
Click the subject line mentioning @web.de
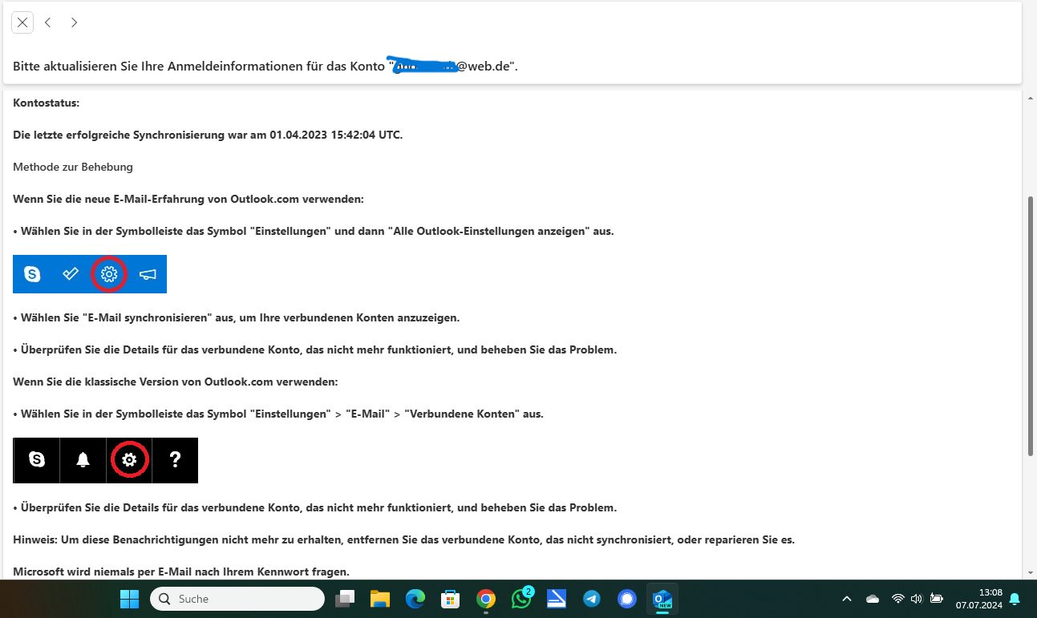[x=265, y=67]
